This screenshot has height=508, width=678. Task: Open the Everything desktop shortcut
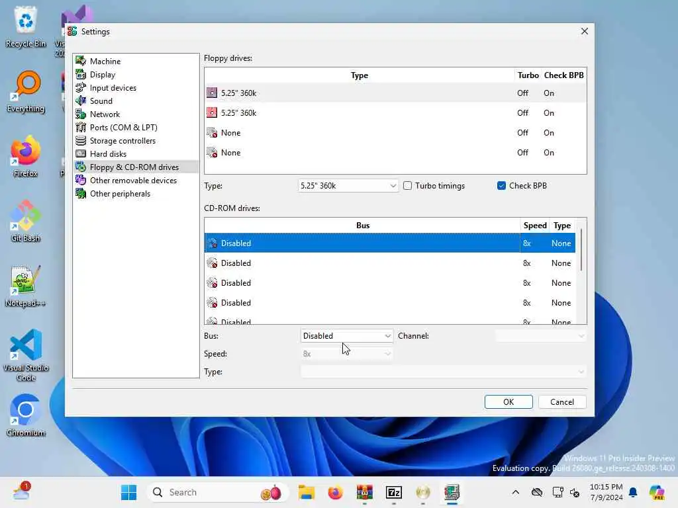coord(26,91)
